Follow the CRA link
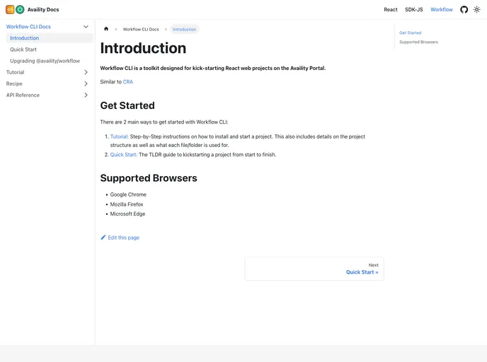 tap(128, 82)
